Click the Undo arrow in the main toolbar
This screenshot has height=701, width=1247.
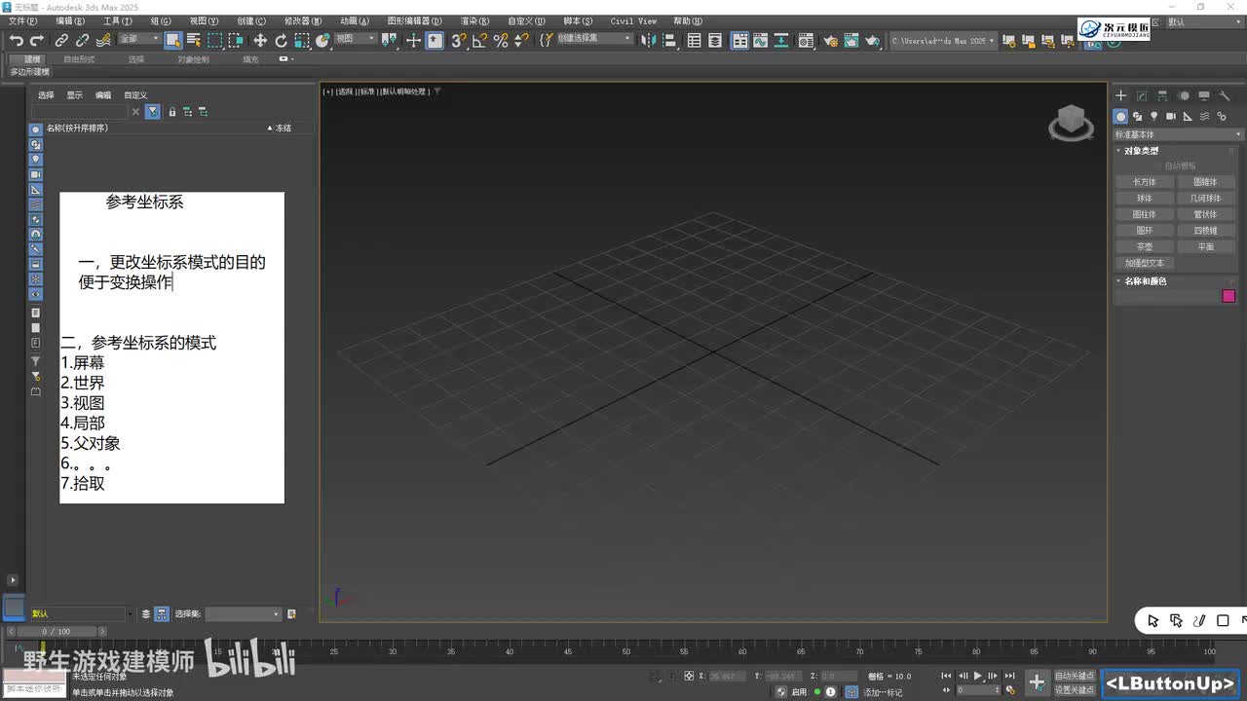click(17, 40)
